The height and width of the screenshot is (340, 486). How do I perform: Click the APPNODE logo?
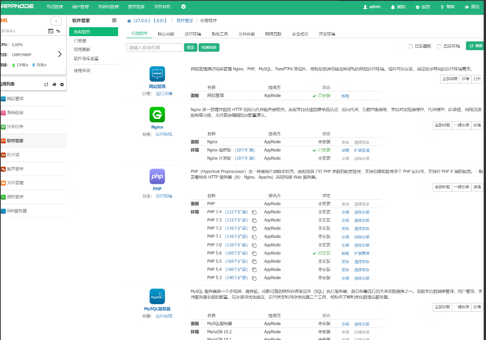(x=17, y=6)
